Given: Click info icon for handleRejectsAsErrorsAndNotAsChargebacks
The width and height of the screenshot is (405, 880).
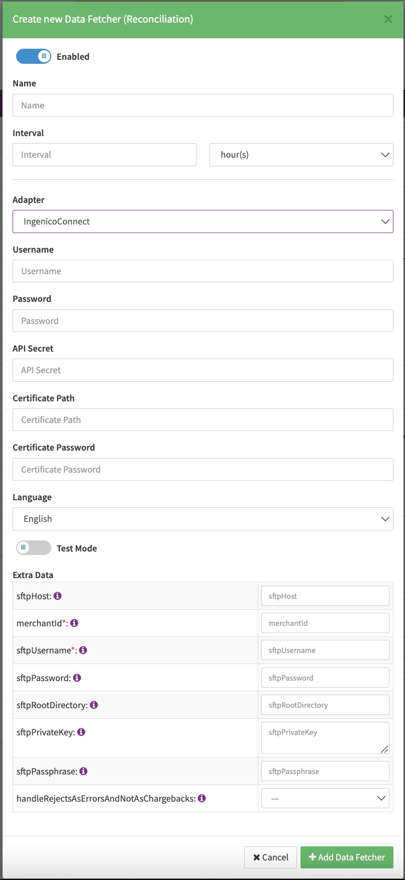Looking at the screenshot, I should (x=202, y=798).
